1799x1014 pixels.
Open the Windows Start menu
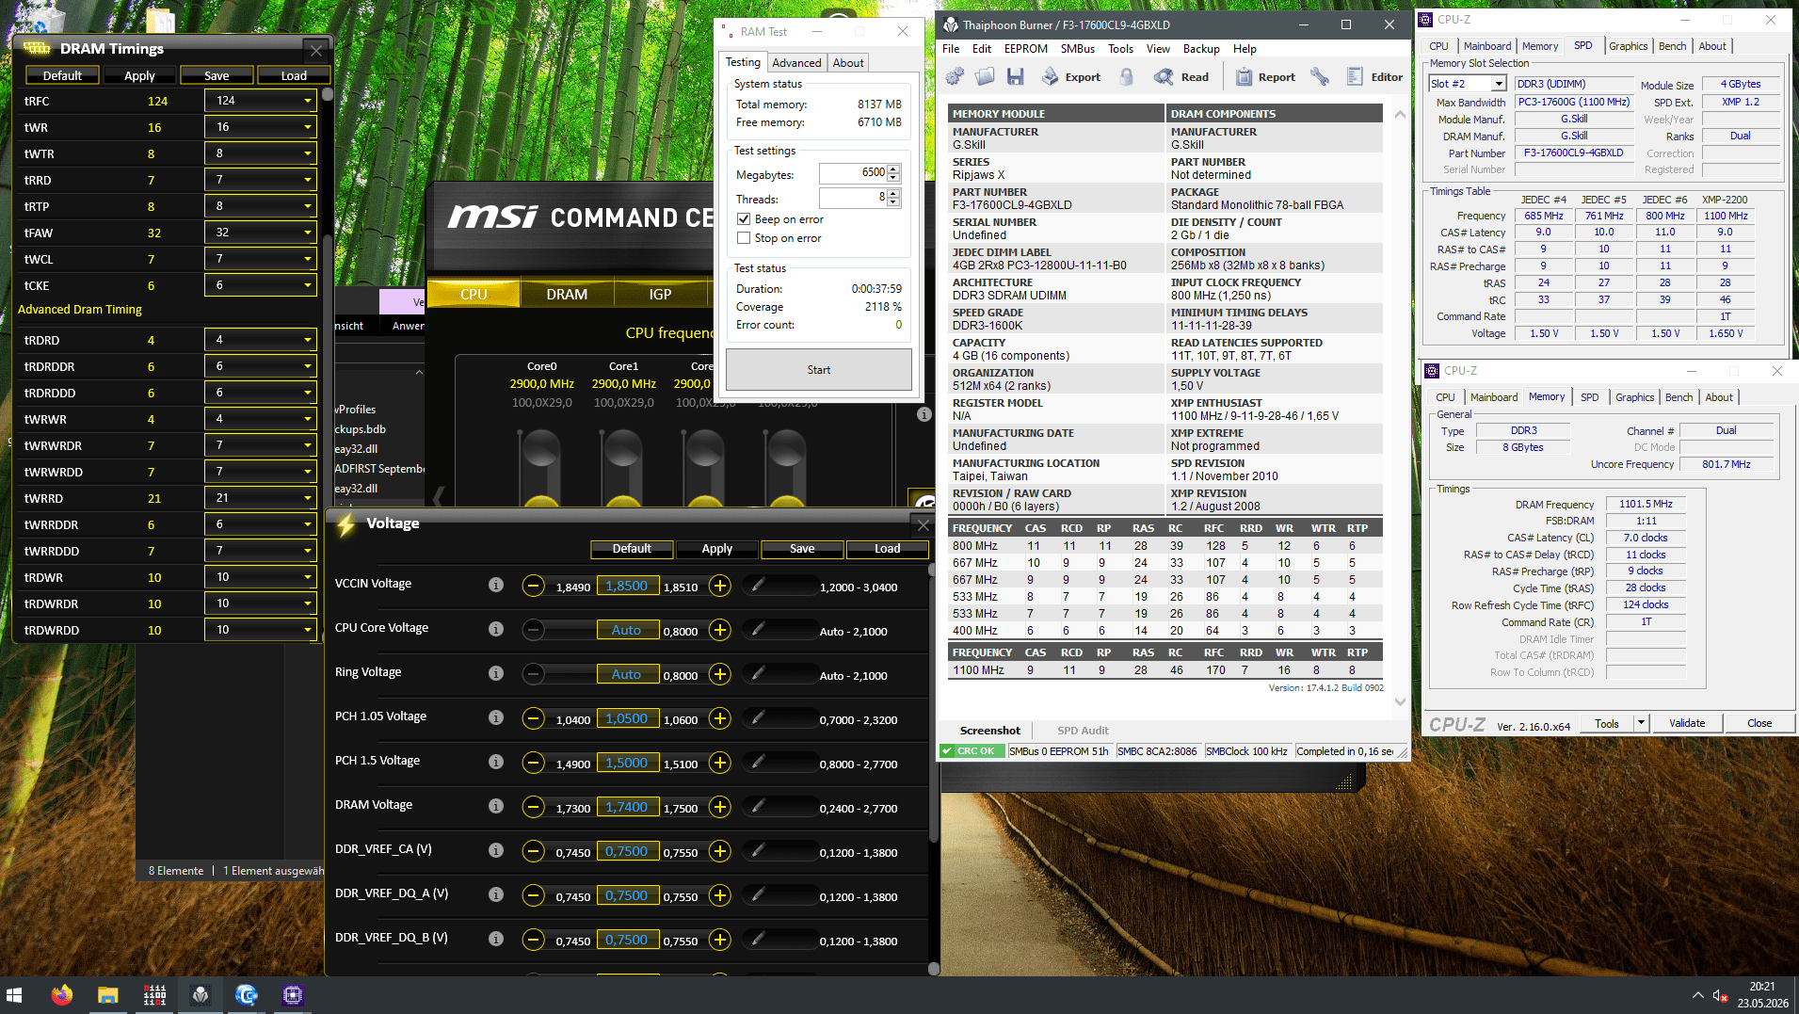coord(14,995)
